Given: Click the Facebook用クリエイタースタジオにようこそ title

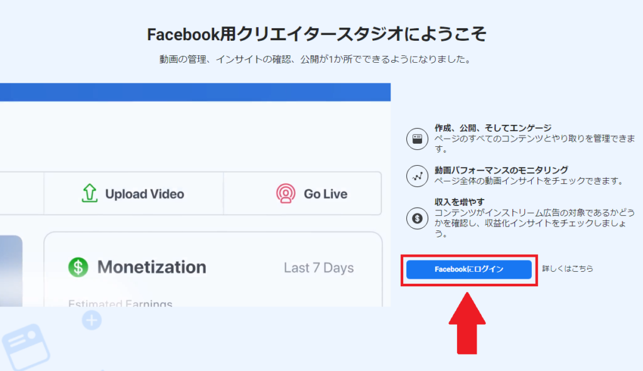Looking at the screenshot, I should pyautogui.click(x=316, y=34).
